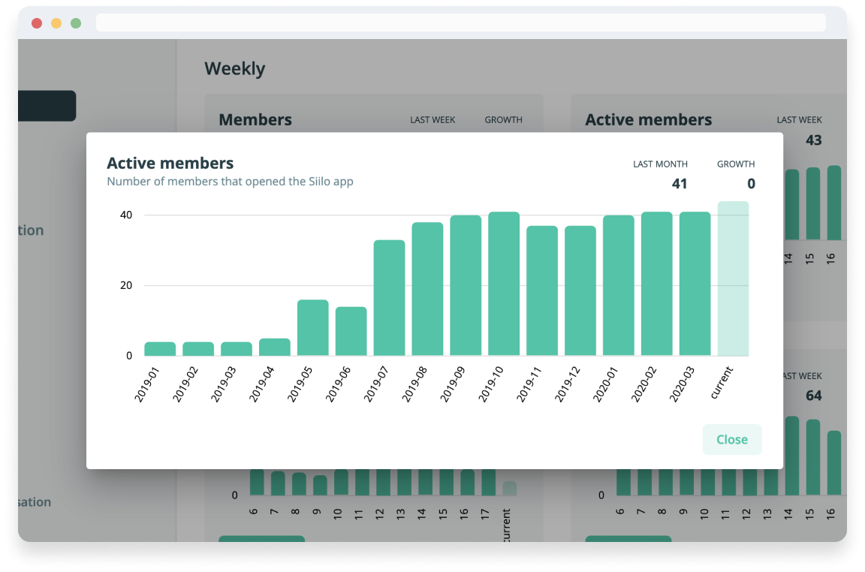The height and width of the screenshot is (572, 865).
Task: Click the Growth value 0
Action: click(x=751, y=184)
